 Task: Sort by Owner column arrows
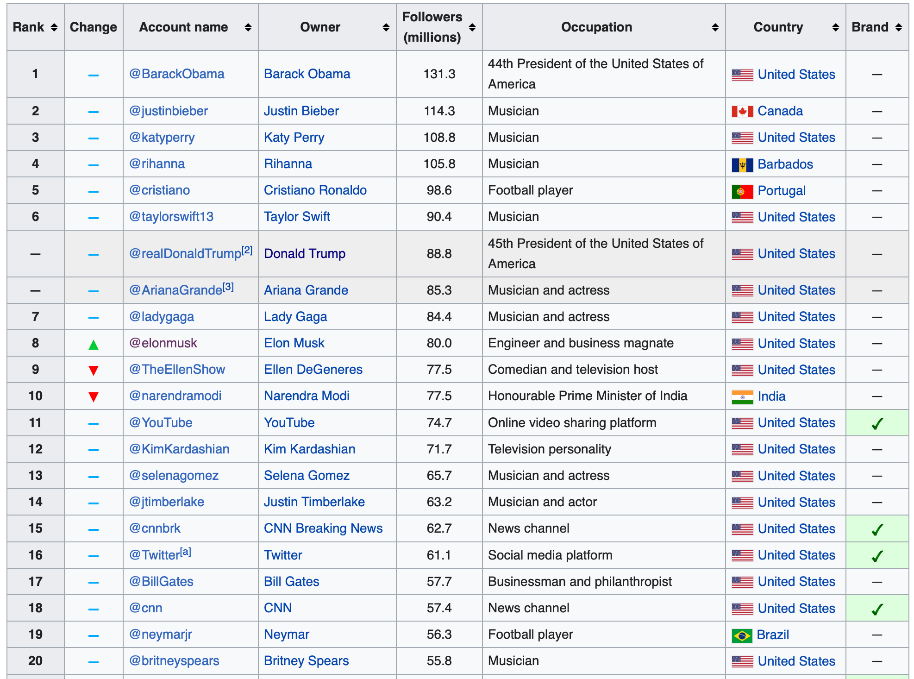click(x=386, y=27)
